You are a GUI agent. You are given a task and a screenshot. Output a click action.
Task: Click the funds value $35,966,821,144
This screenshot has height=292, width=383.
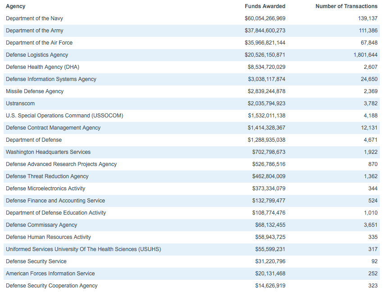(265, 43)
